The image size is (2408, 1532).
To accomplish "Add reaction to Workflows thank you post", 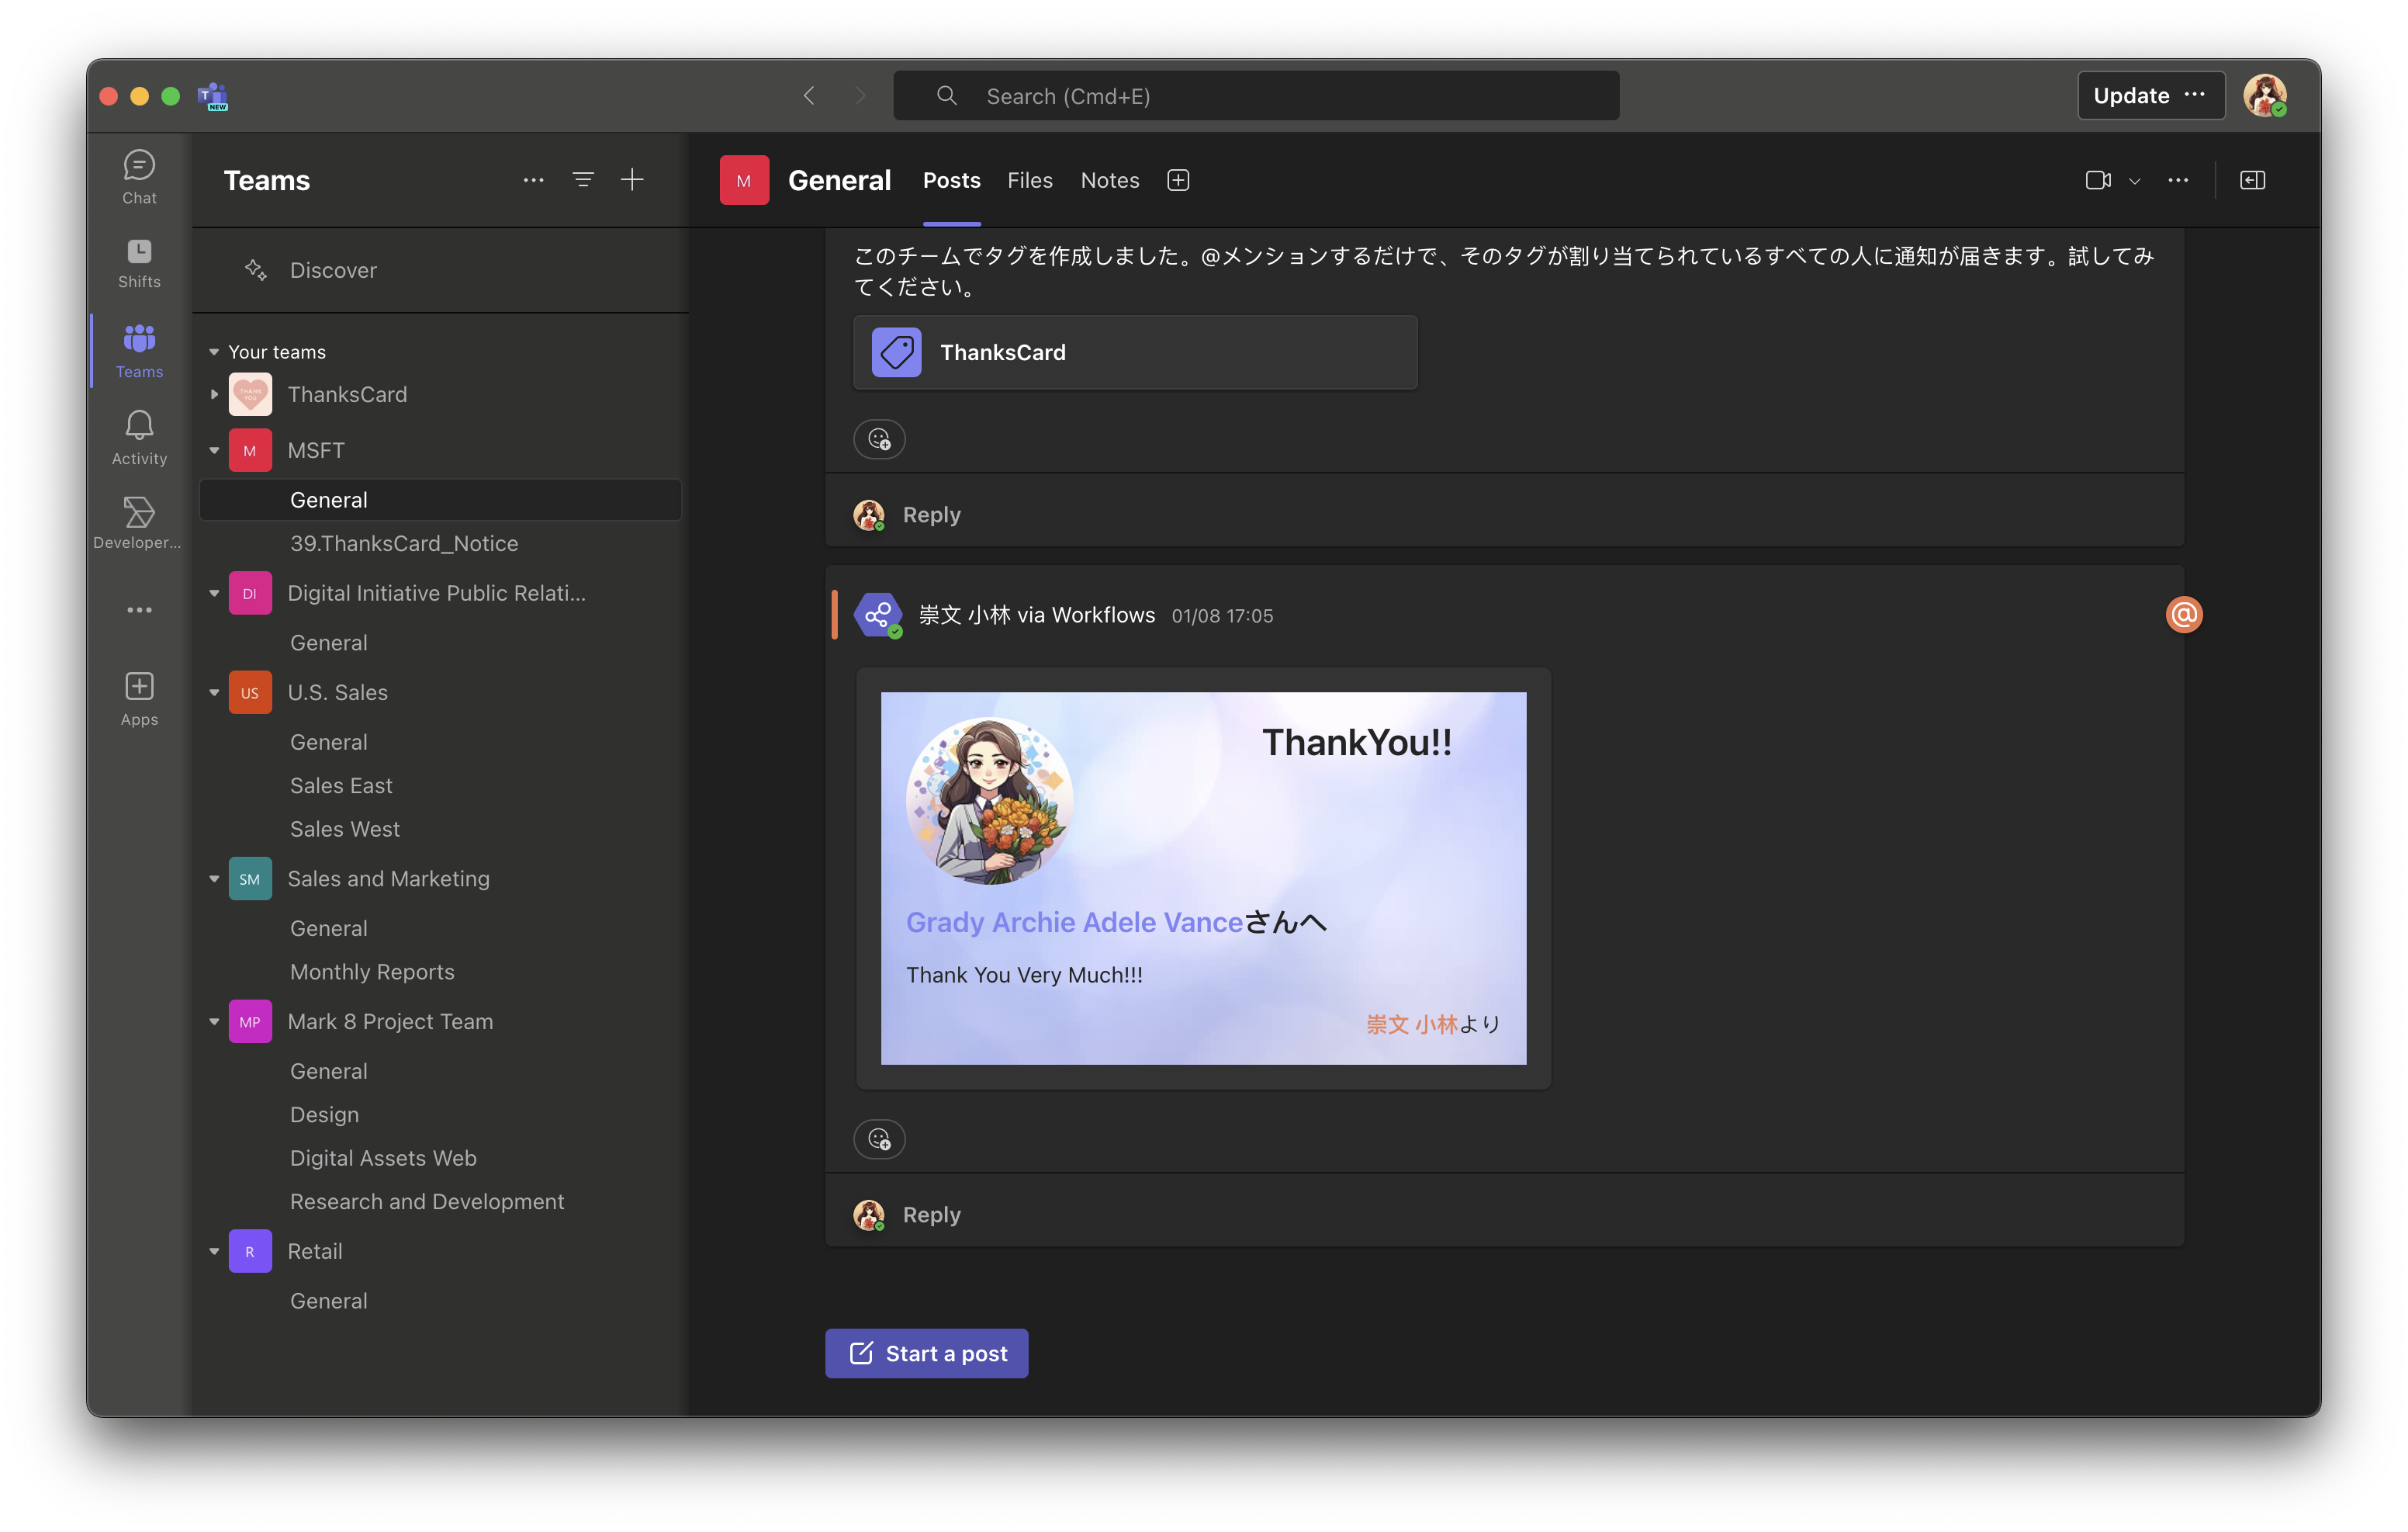I will tap(879, 1139).
